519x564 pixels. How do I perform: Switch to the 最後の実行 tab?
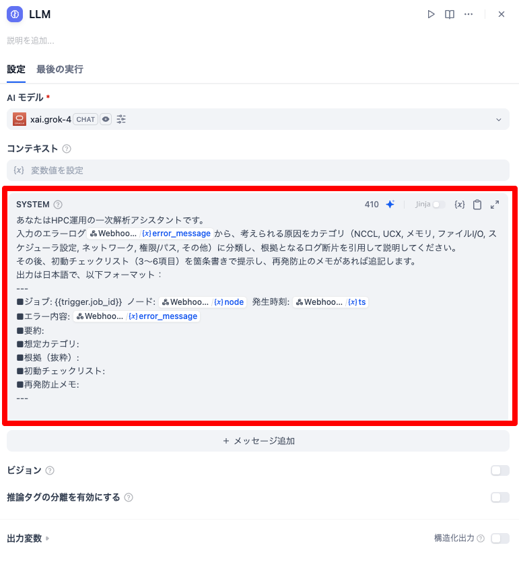(x=60, y=69)
